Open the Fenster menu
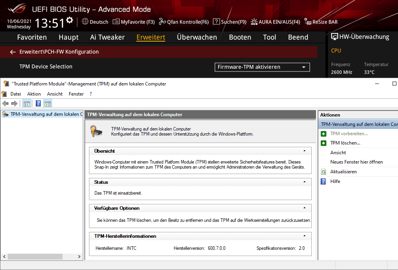 (x=76, y=94)
